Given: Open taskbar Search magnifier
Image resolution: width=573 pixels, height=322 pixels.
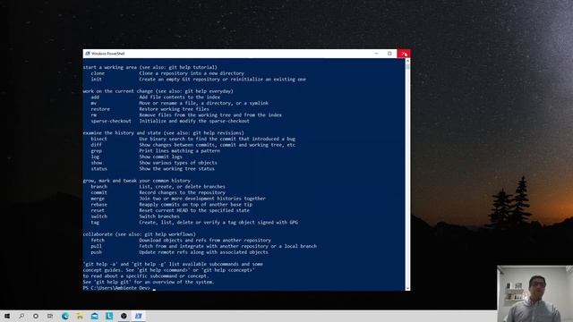Looking at the screenshot, I should click(x=21, y=316).
